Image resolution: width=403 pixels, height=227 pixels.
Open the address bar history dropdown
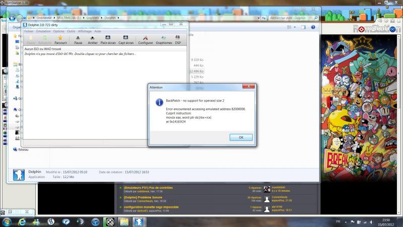258,18
